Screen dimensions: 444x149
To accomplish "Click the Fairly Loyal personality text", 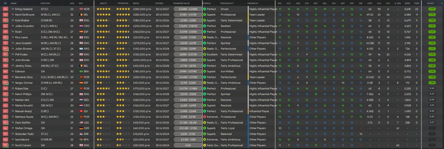I will click(x=228, y=128).
